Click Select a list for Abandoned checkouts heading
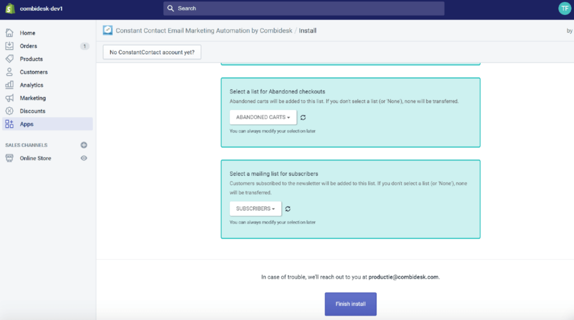The width and height of the screenshot is (574, 320). 277,92
